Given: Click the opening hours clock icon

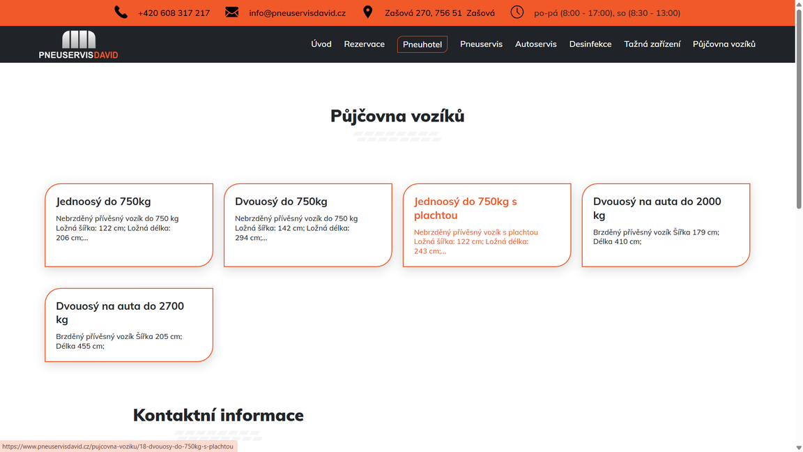Looking at the screenshot, I should tap(517, 13).
